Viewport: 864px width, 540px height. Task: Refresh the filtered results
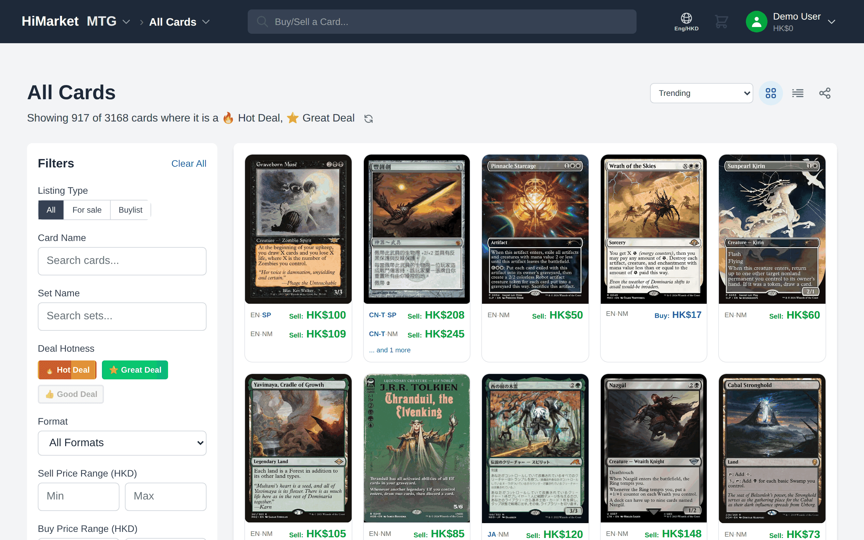(x=369, y=118)
